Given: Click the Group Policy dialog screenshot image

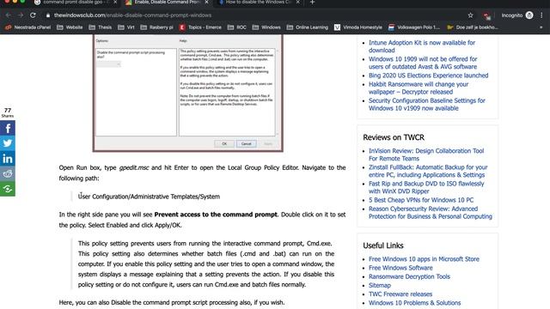Looking at the screenshot, I should (187, 94).
